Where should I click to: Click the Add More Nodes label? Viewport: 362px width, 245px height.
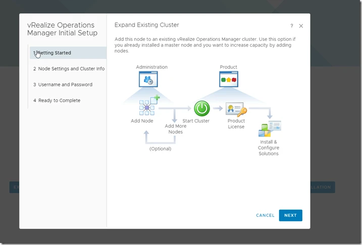coord(176,129)
